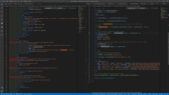This screenshot has width=169, height=95.
Task: Go to next match in left find widget
Action: point(71,8)
